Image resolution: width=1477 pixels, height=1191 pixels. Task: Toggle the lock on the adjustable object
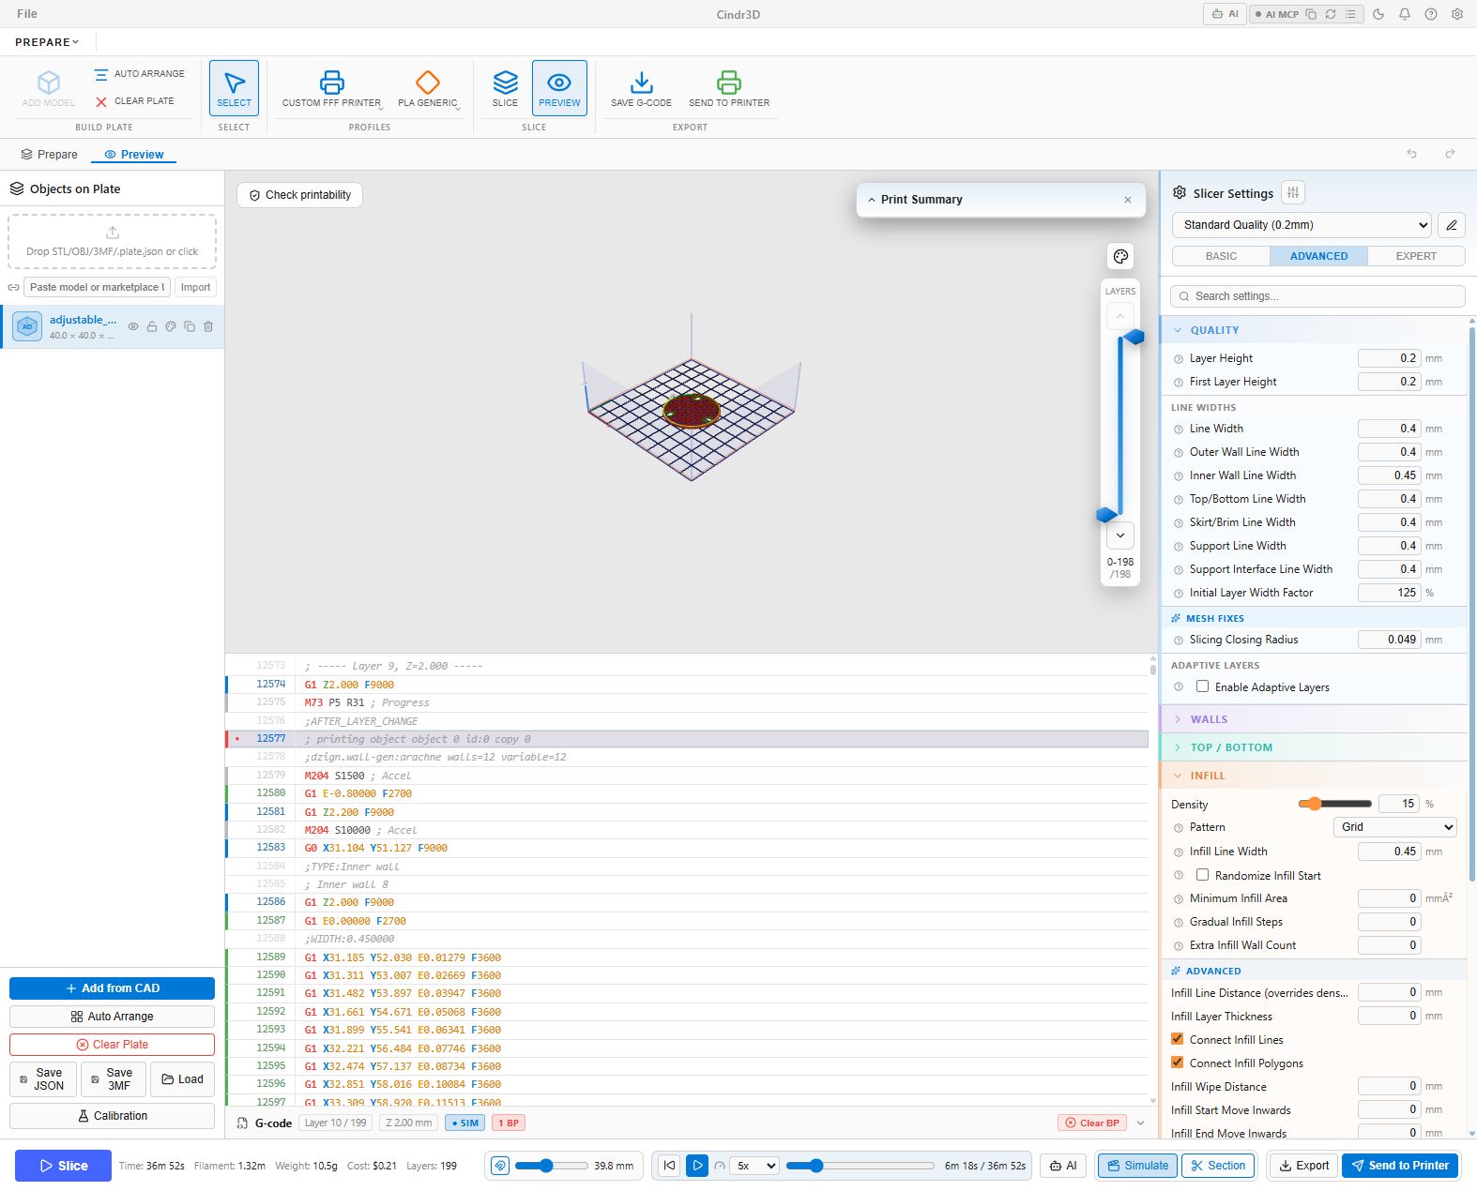(152, 326)
